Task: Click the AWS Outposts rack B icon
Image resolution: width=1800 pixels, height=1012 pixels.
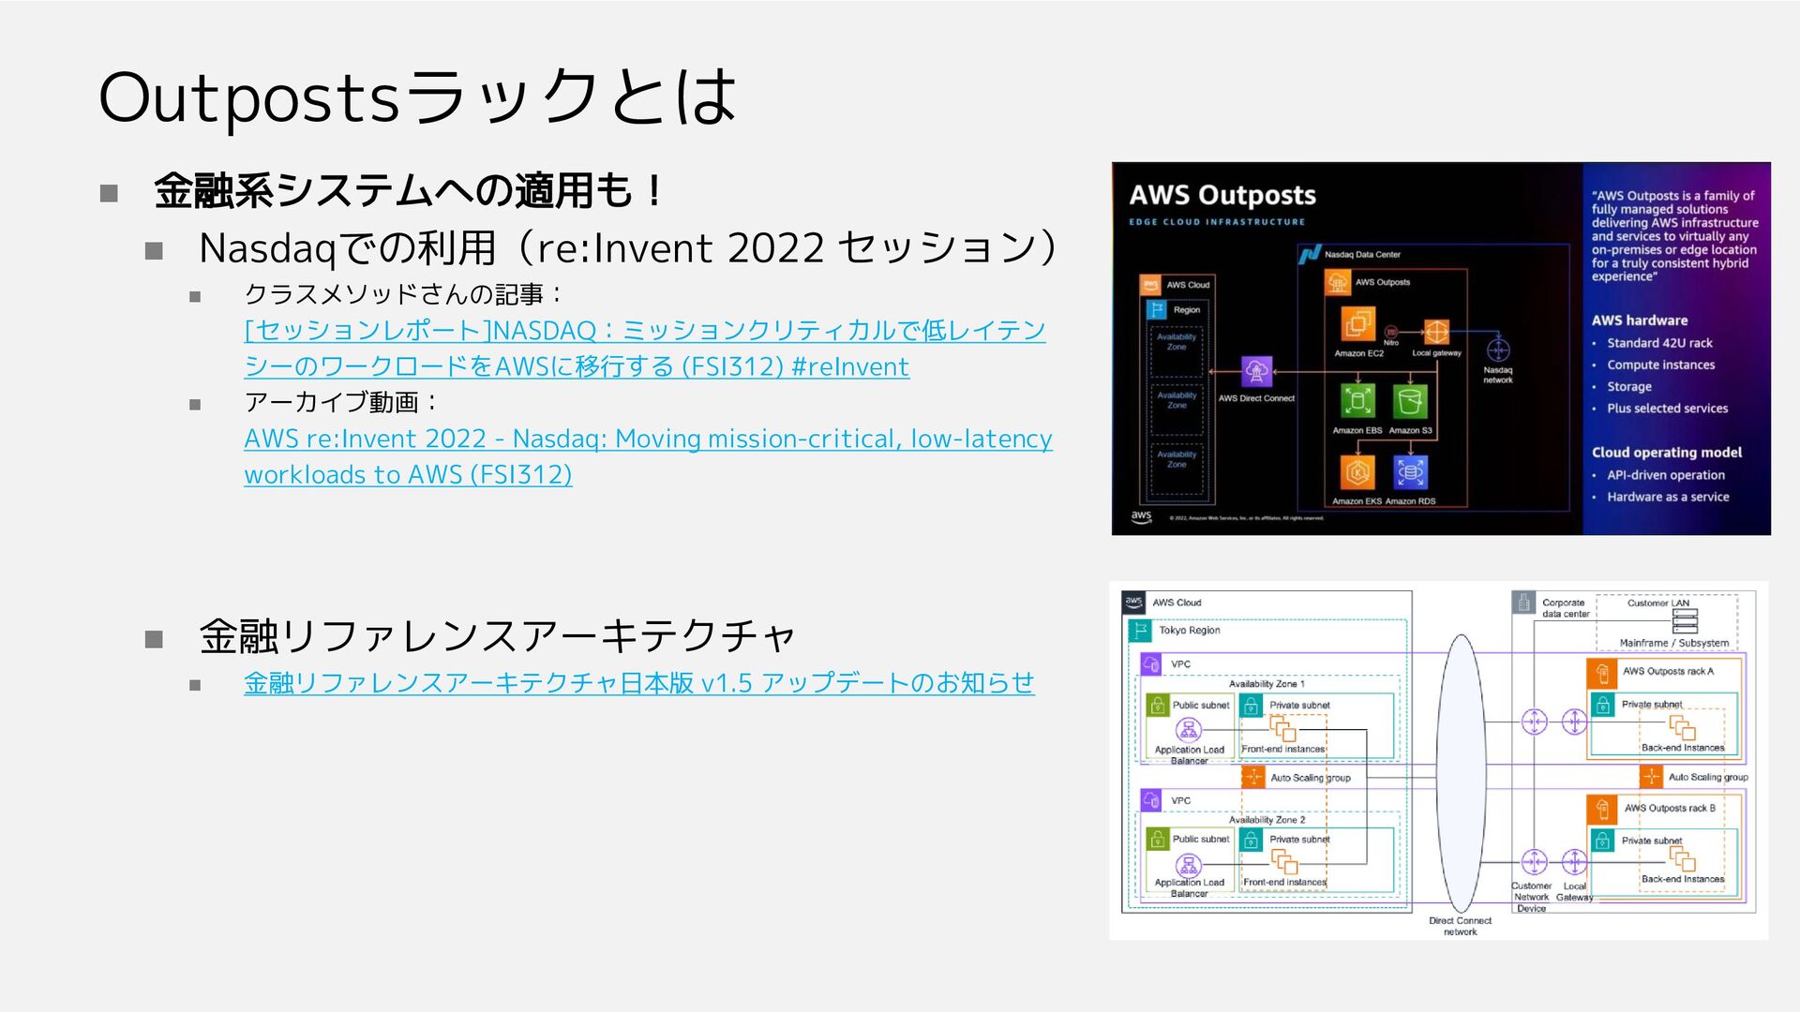Action: click(x=1602, y=808)
